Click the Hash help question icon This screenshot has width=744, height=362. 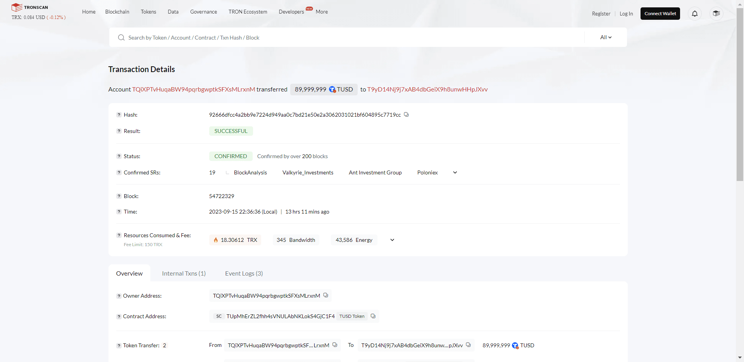(119, 115)
